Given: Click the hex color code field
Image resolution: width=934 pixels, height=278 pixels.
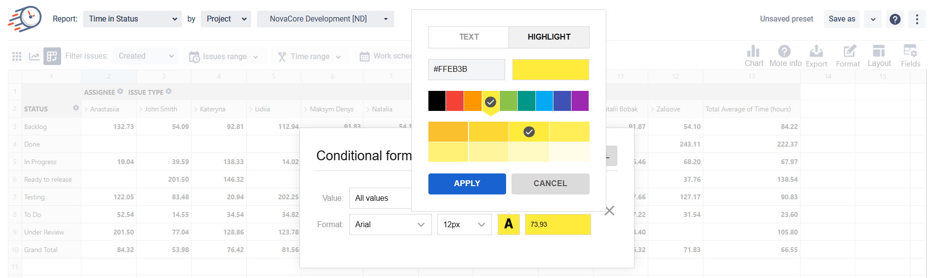Looking at the screenshot, I should point(466,69).
